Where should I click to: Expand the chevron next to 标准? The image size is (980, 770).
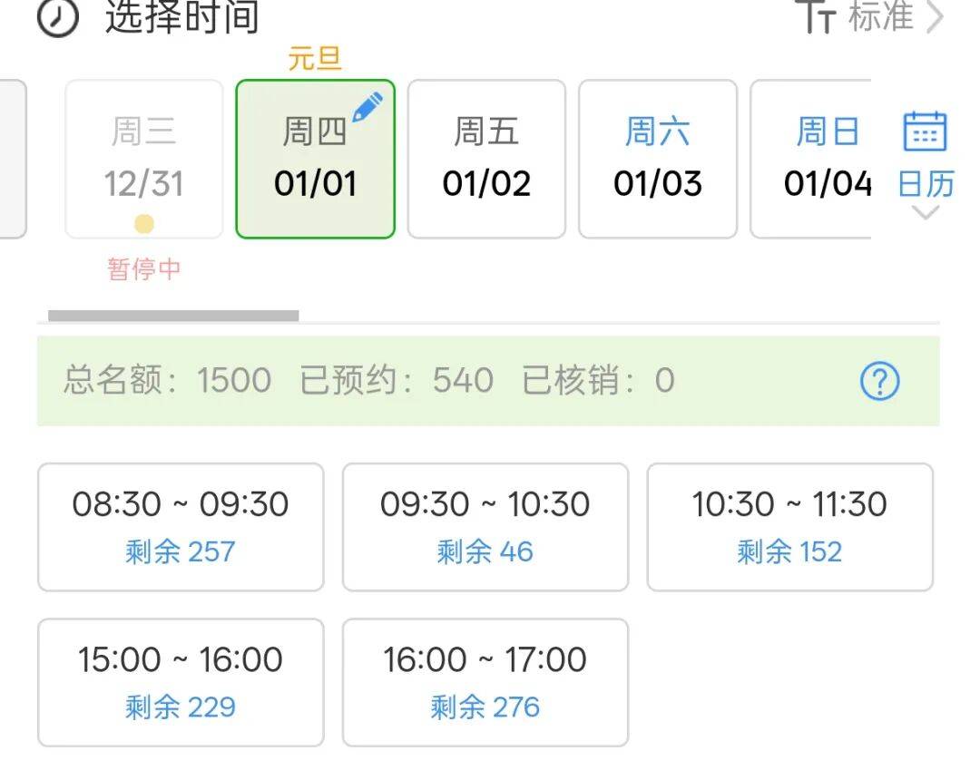pyautogui.click(x=936, y=17)
